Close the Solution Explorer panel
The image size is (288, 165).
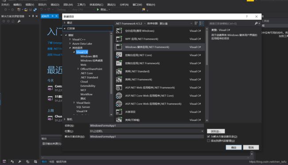36,16
